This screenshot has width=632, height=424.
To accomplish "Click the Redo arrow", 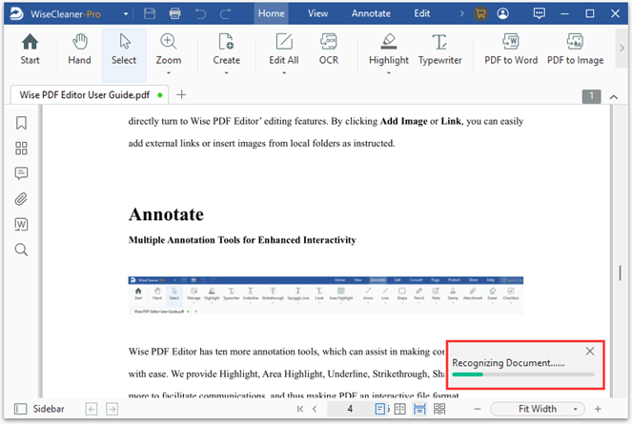I will point(226,13).
